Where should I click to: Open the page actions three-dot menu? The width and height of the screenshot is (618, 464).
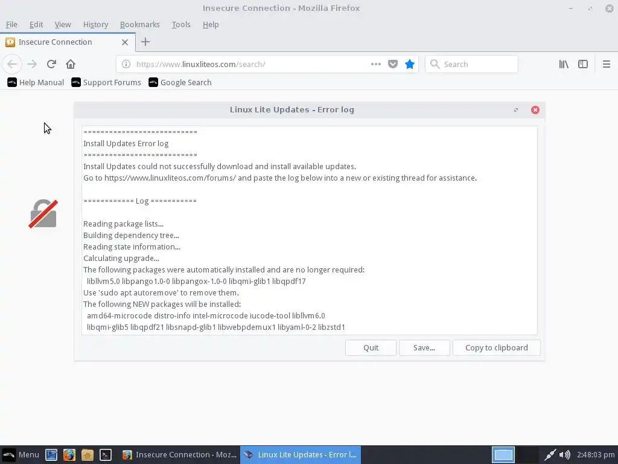coord(375,64)
